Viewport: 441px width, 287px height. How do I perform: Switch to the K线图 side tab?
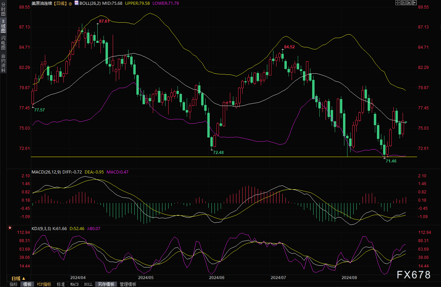click(3, 26)
